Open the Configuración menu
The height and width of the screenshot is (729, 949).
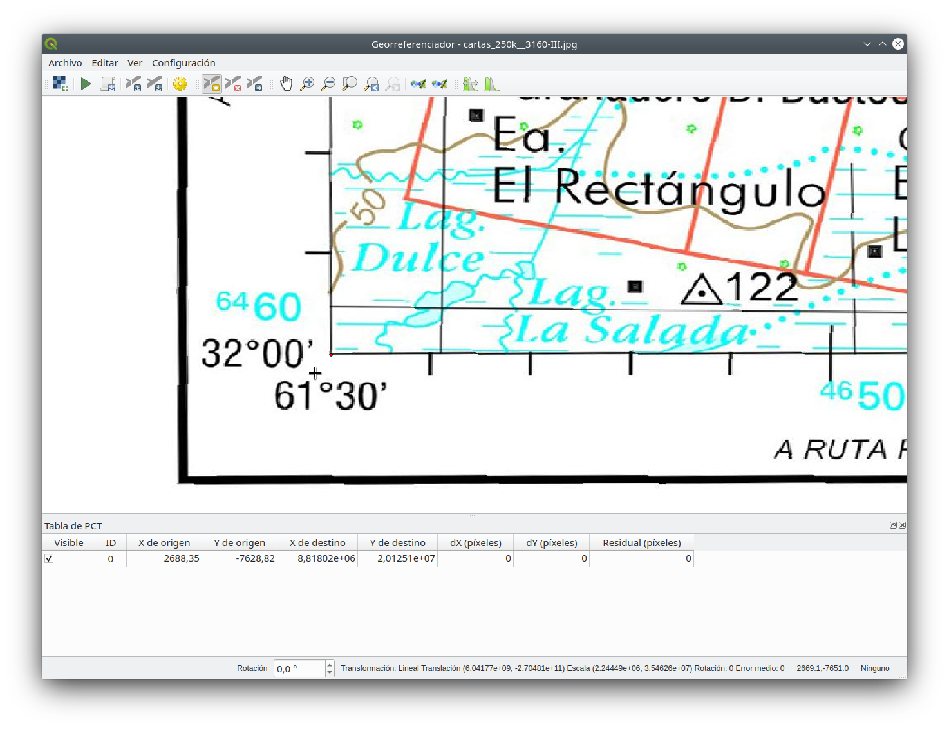(183, 63)
